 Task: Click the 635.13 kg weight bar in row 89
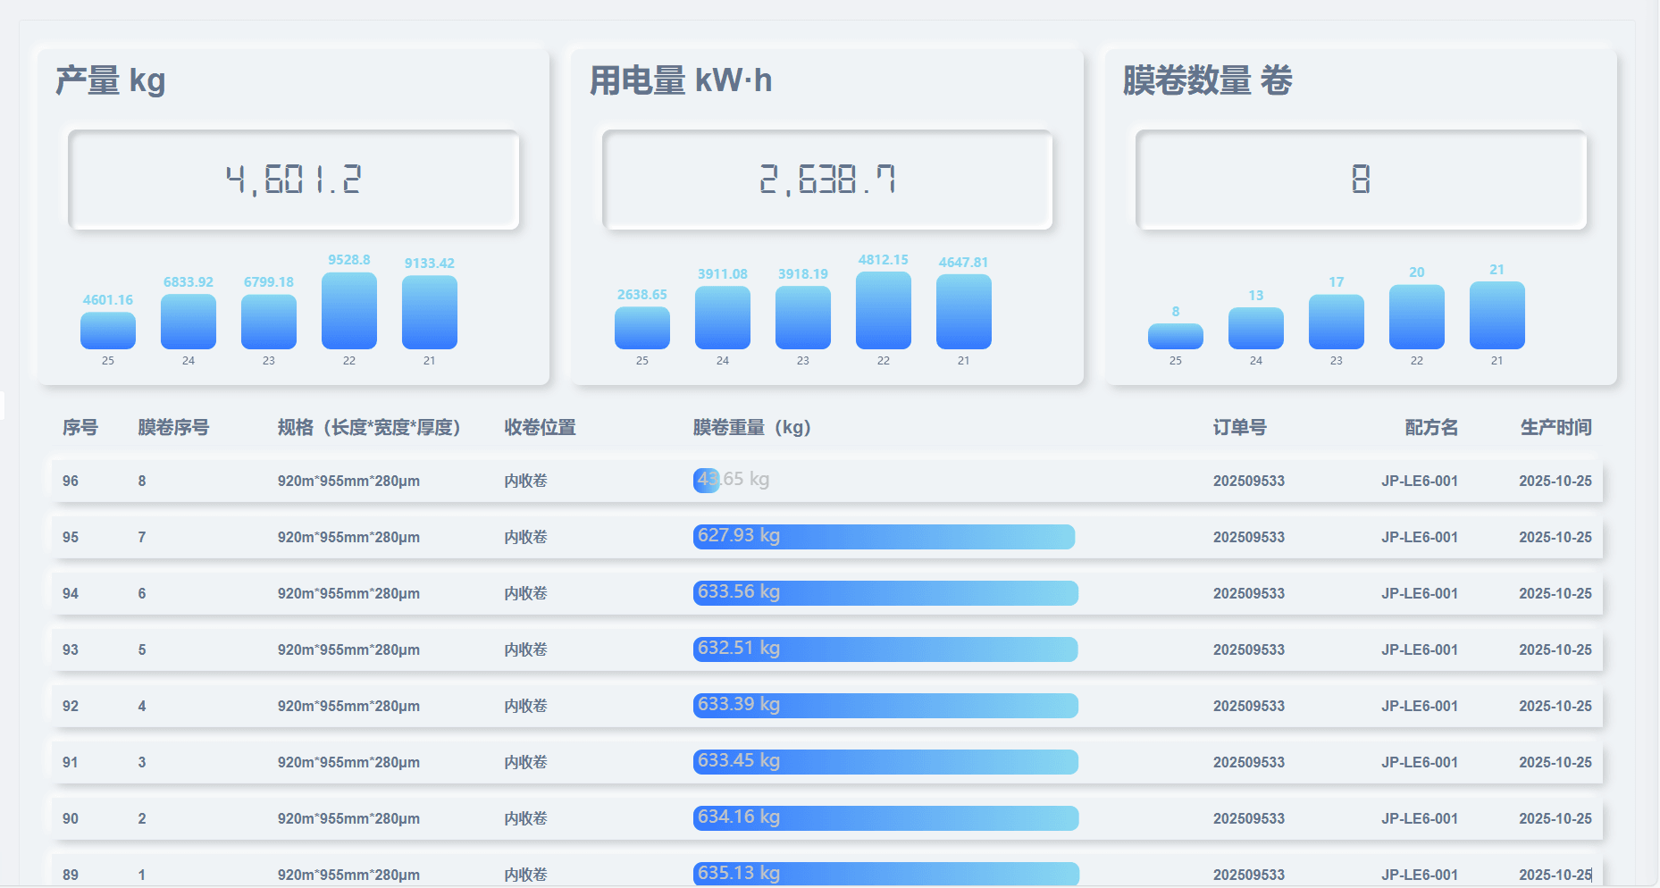(884, 873)
